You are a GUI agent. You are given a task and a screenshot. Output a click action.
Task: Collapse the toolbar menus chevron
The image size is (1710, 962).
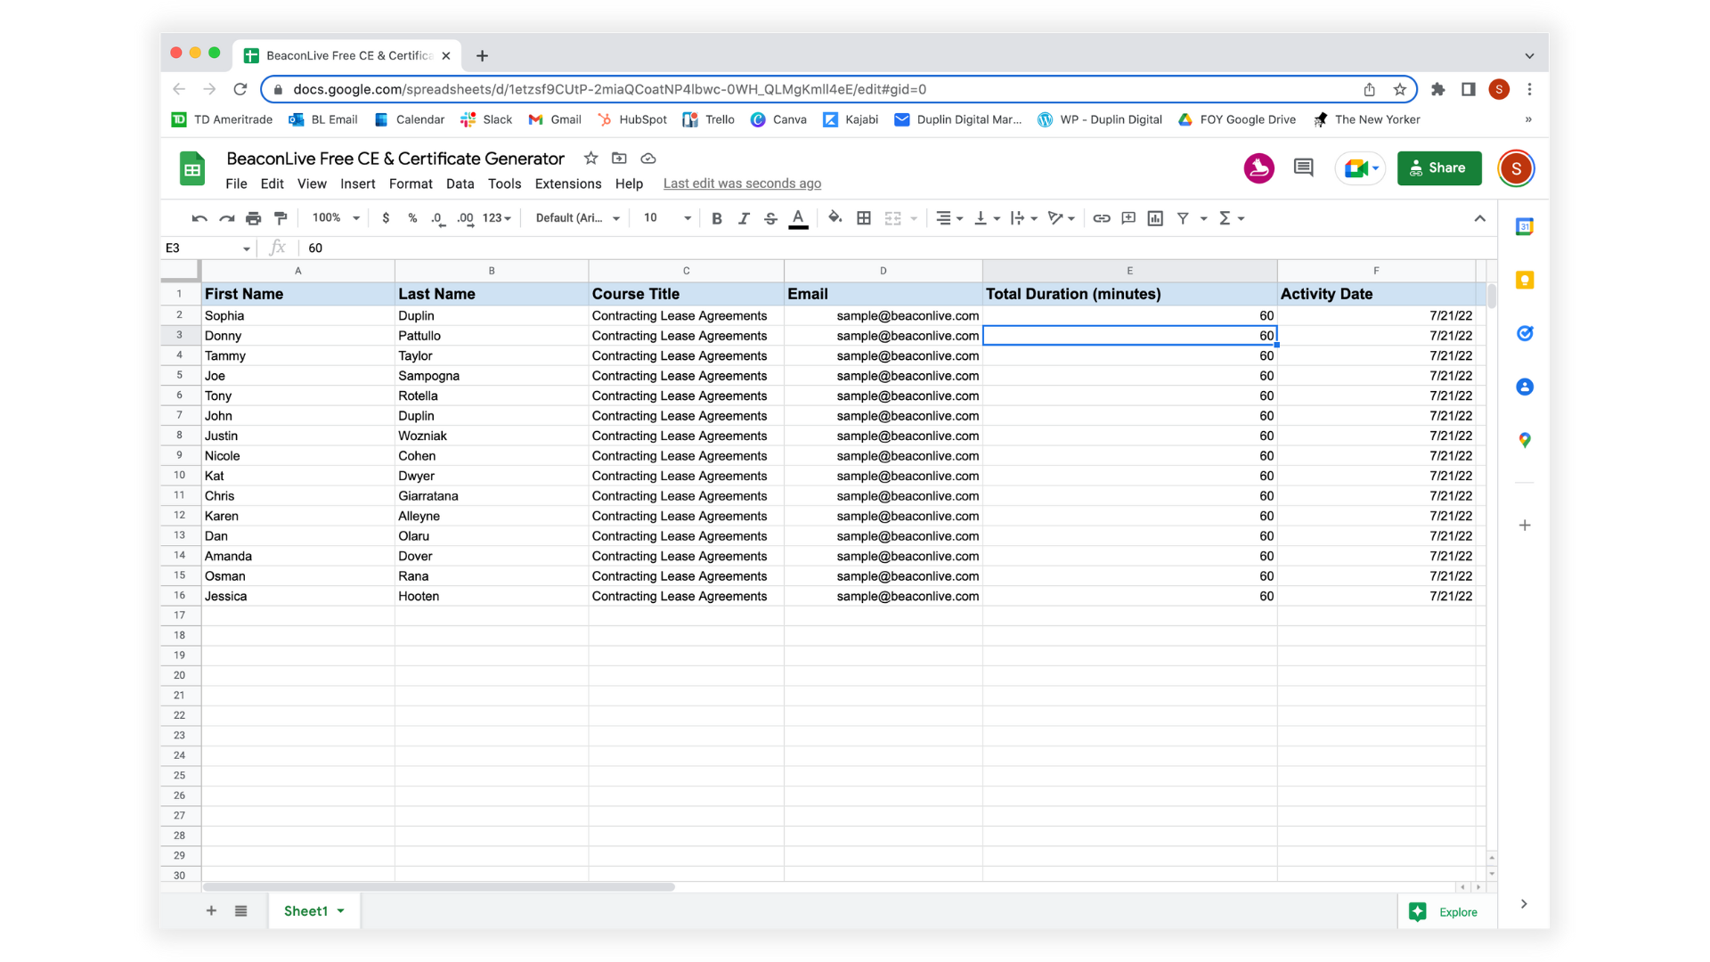pos(1479,218)
